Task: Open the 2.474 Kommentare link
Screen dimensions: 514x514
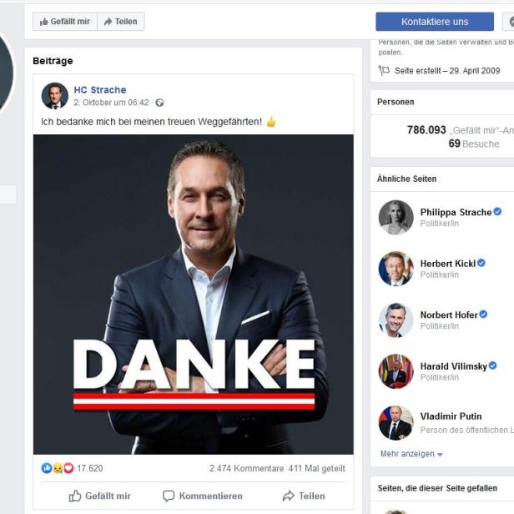Action: click(247, 468)
